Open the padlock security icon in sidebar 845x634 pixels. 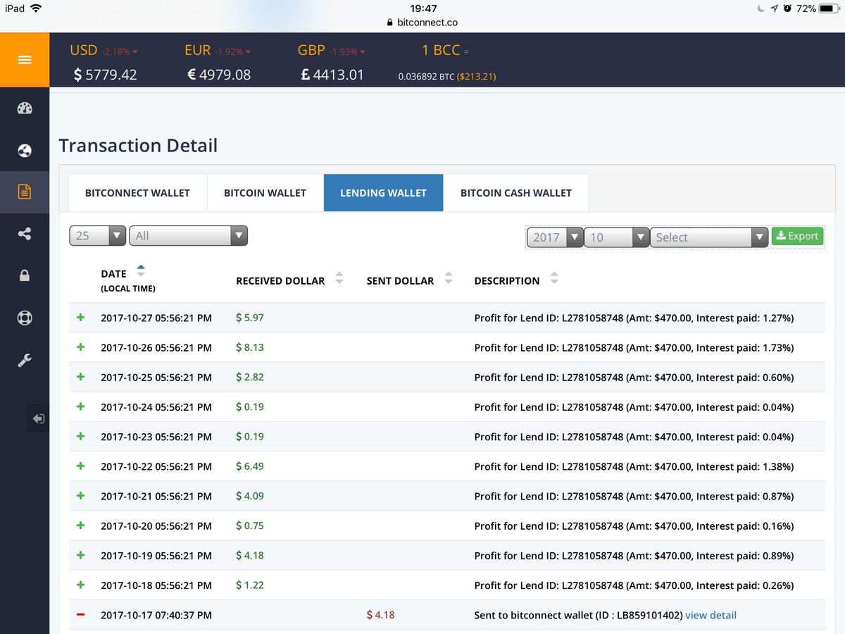pyautogui.click(x=25, y=275)
